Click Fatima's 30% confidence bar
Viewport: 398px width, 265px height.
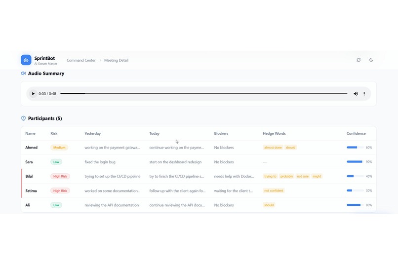(355, 190)
